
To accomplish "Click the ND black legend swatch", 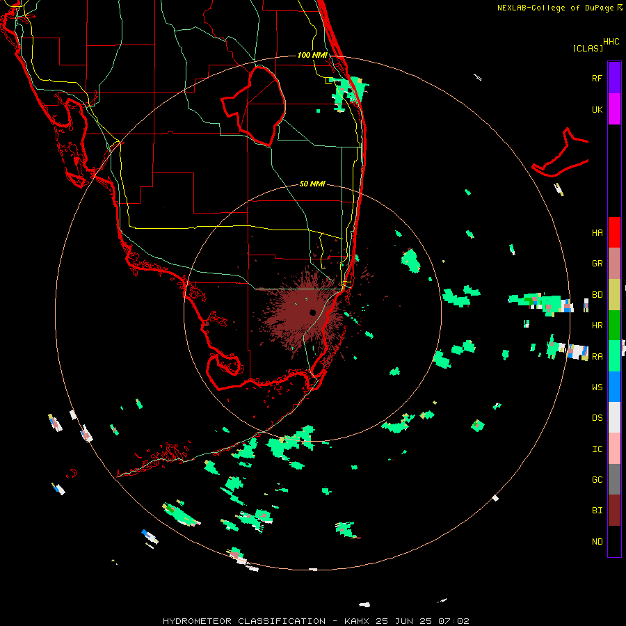I will point(614,541).
